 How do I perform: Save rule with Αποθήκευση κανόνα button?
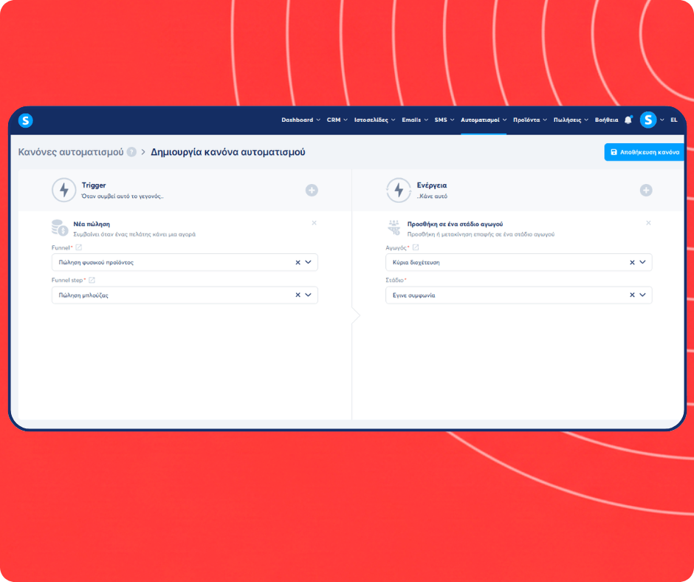point(645,152)
